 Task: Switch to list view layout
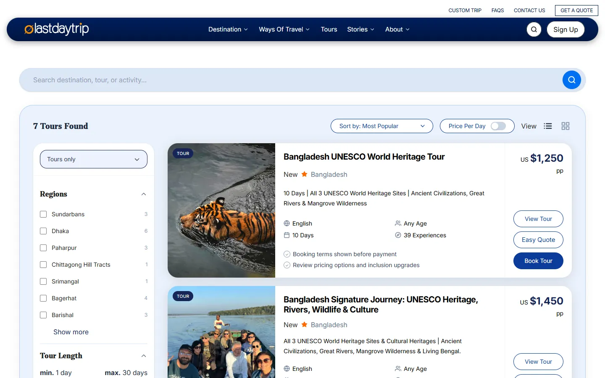coord(548,126)
